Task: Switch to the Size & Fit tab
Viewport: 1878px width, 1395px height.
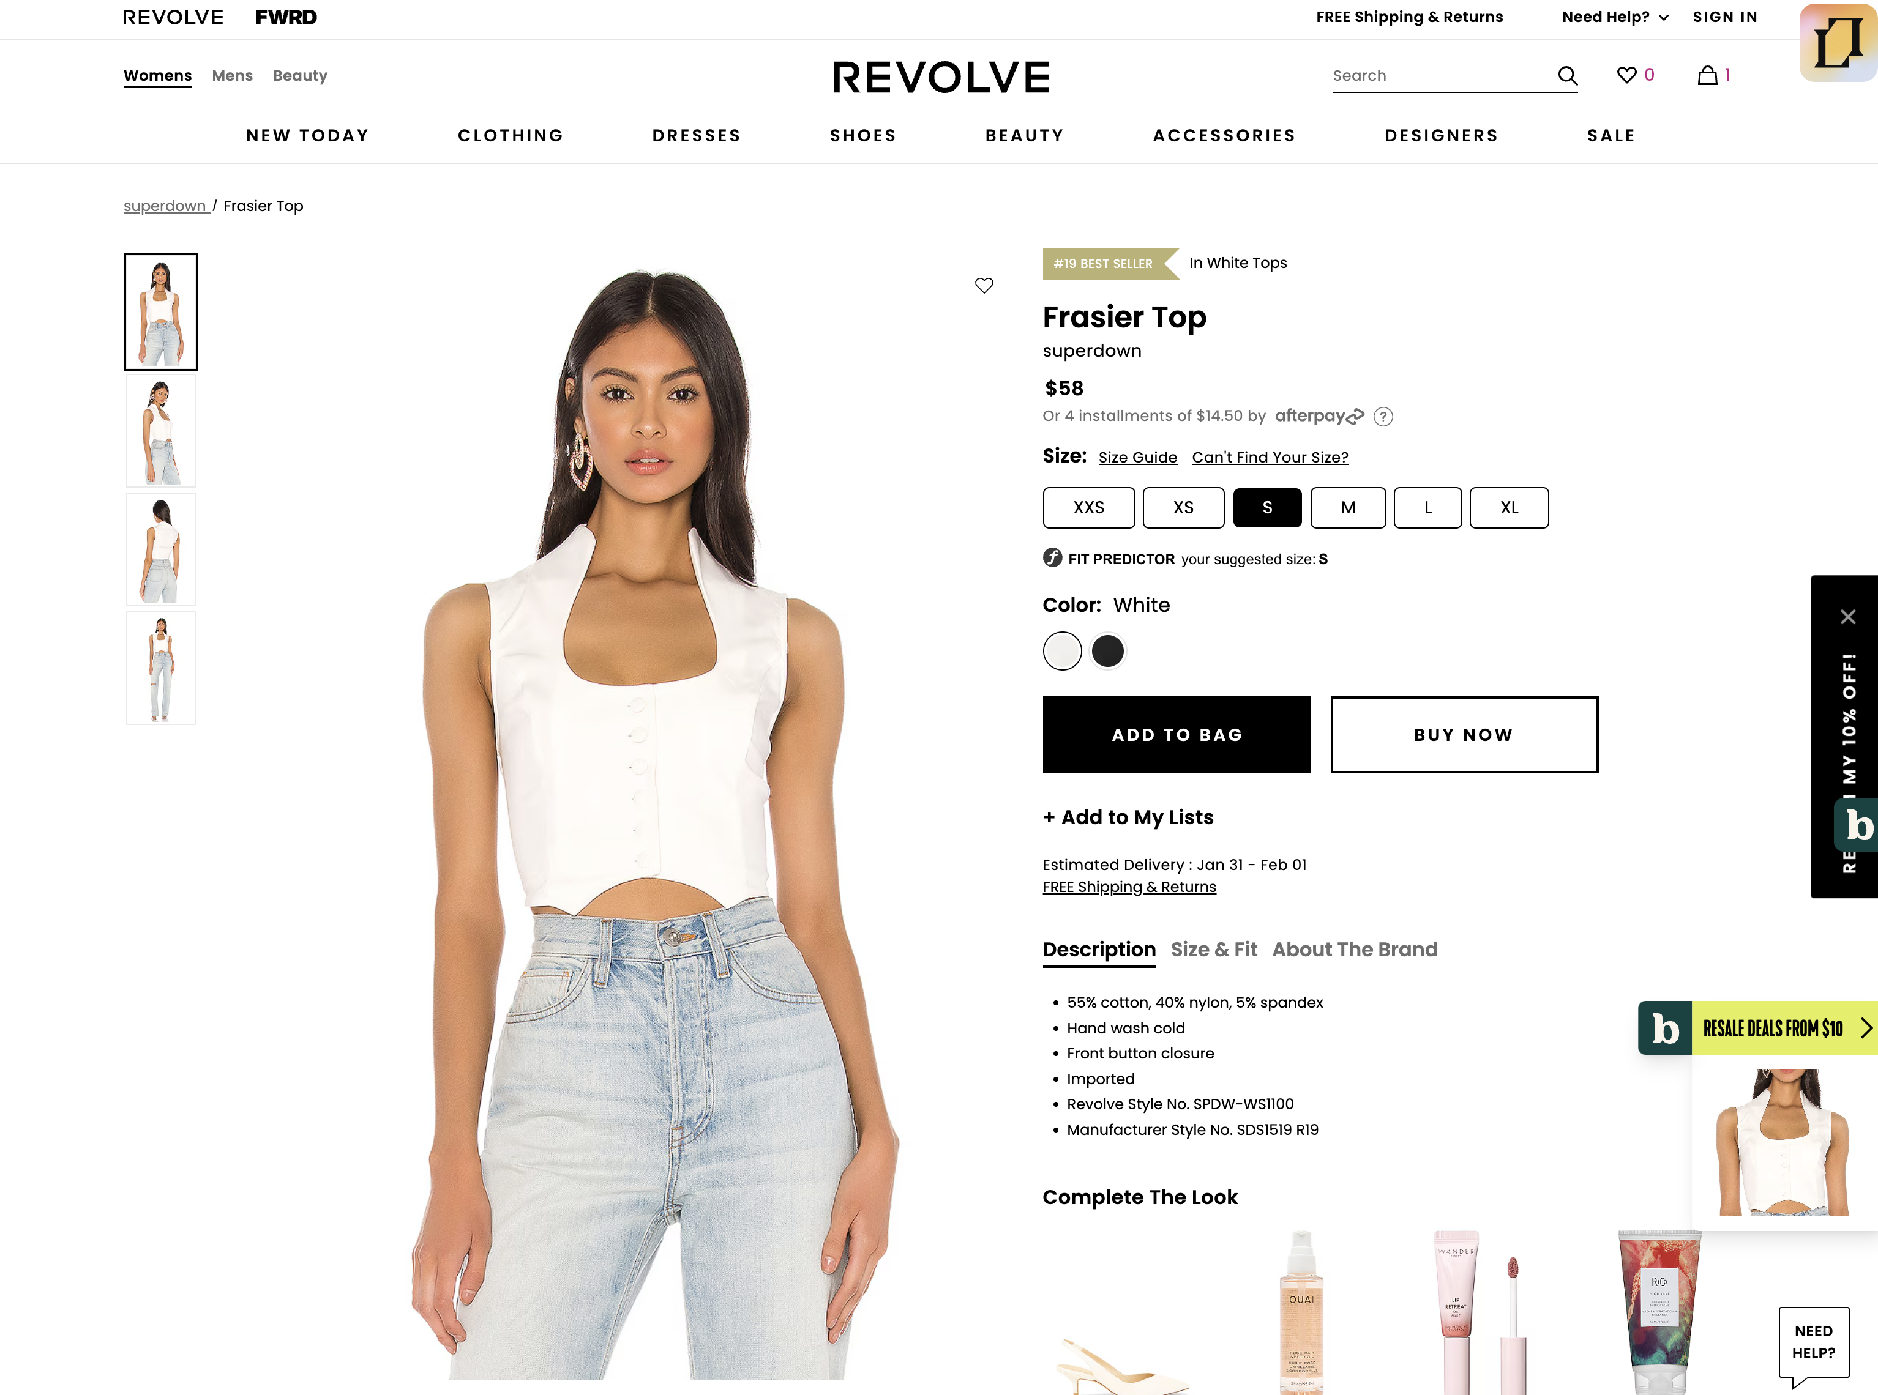Action: (x=1213, y=950)
